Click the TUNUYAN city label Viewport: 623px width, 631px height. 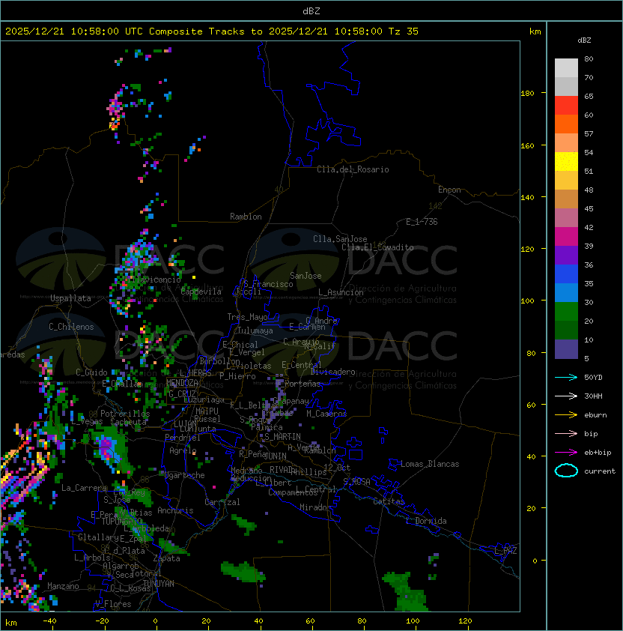159,584
